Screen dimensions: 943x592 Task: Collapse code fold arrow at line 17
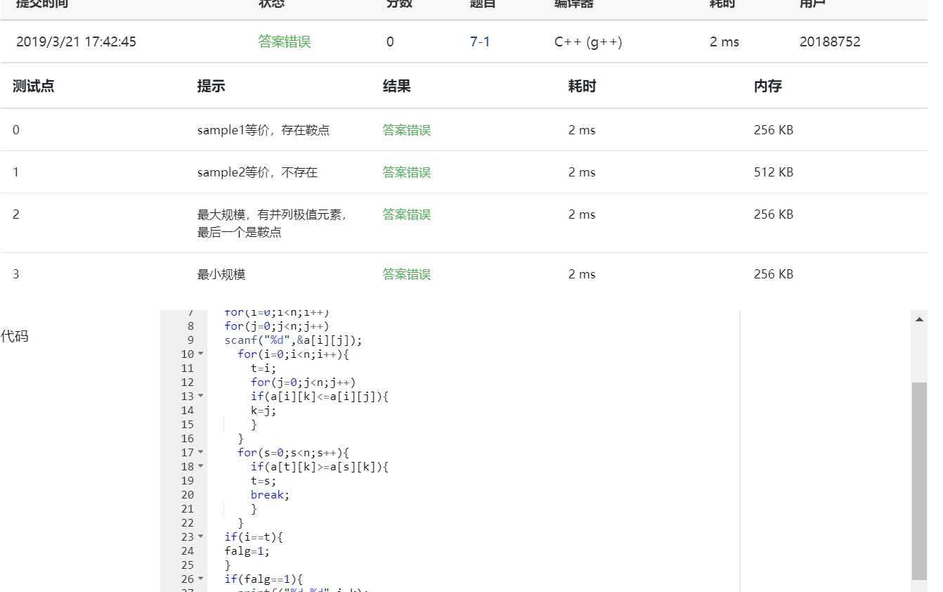(200, 452)
